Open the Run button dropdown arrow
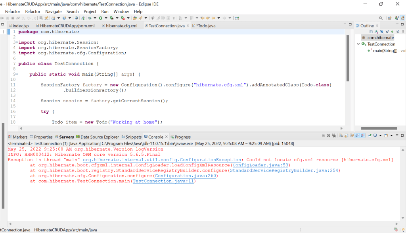 [106, 18]
